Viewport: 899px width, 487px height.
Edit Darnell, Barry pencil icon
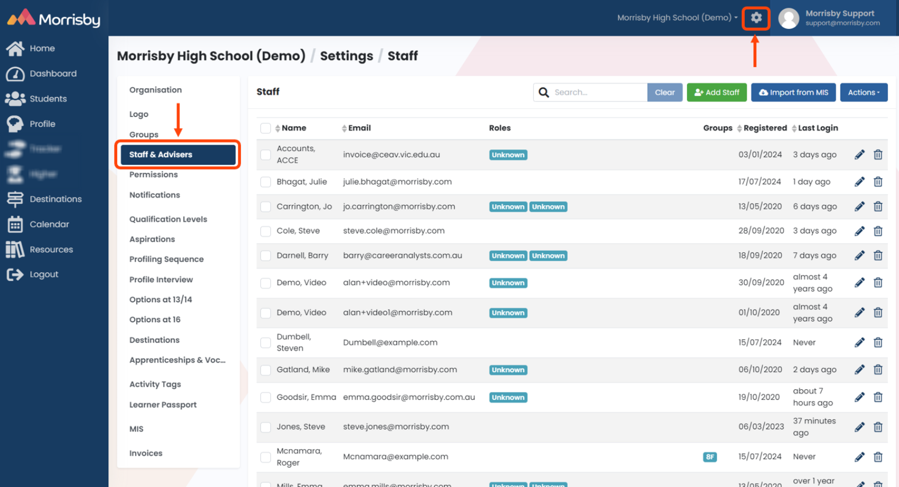[x=860, y=256]
